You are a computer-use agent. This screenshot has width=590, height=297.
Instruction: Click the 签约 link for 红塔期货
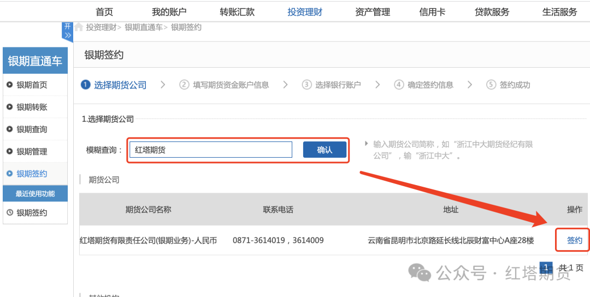point(575,241)
